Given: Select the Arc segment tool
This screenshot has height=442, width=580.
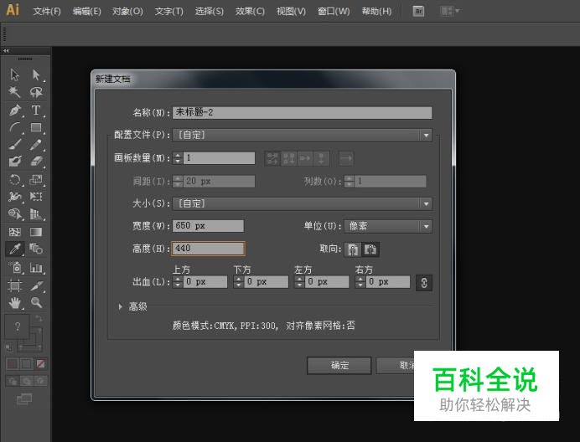Looking at the screenshot, I should click(15, 127).
